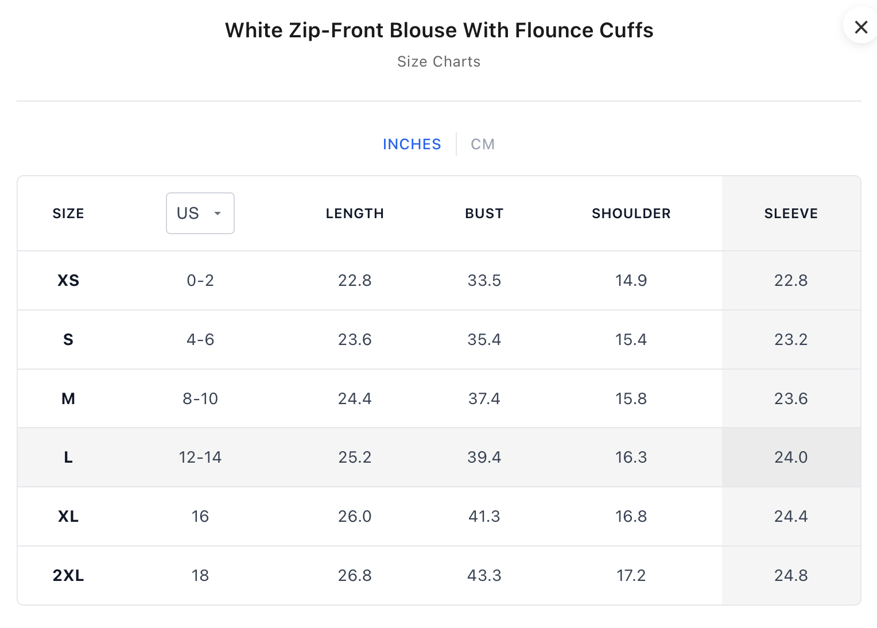The image size is (877, 628).
Task: Click the SHOULDER column header
Action: [631, 214]
